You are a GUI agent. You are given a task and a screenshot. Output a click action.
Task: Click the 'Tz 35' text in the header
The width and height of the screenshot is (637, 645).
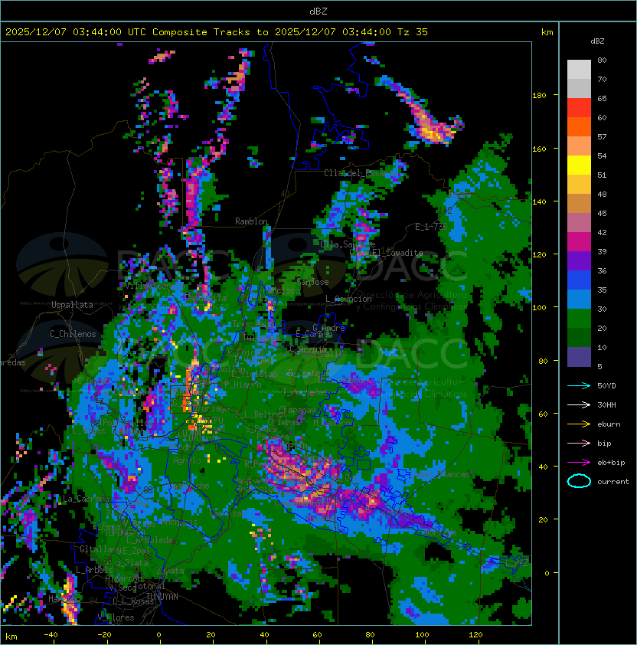point(413,32)
